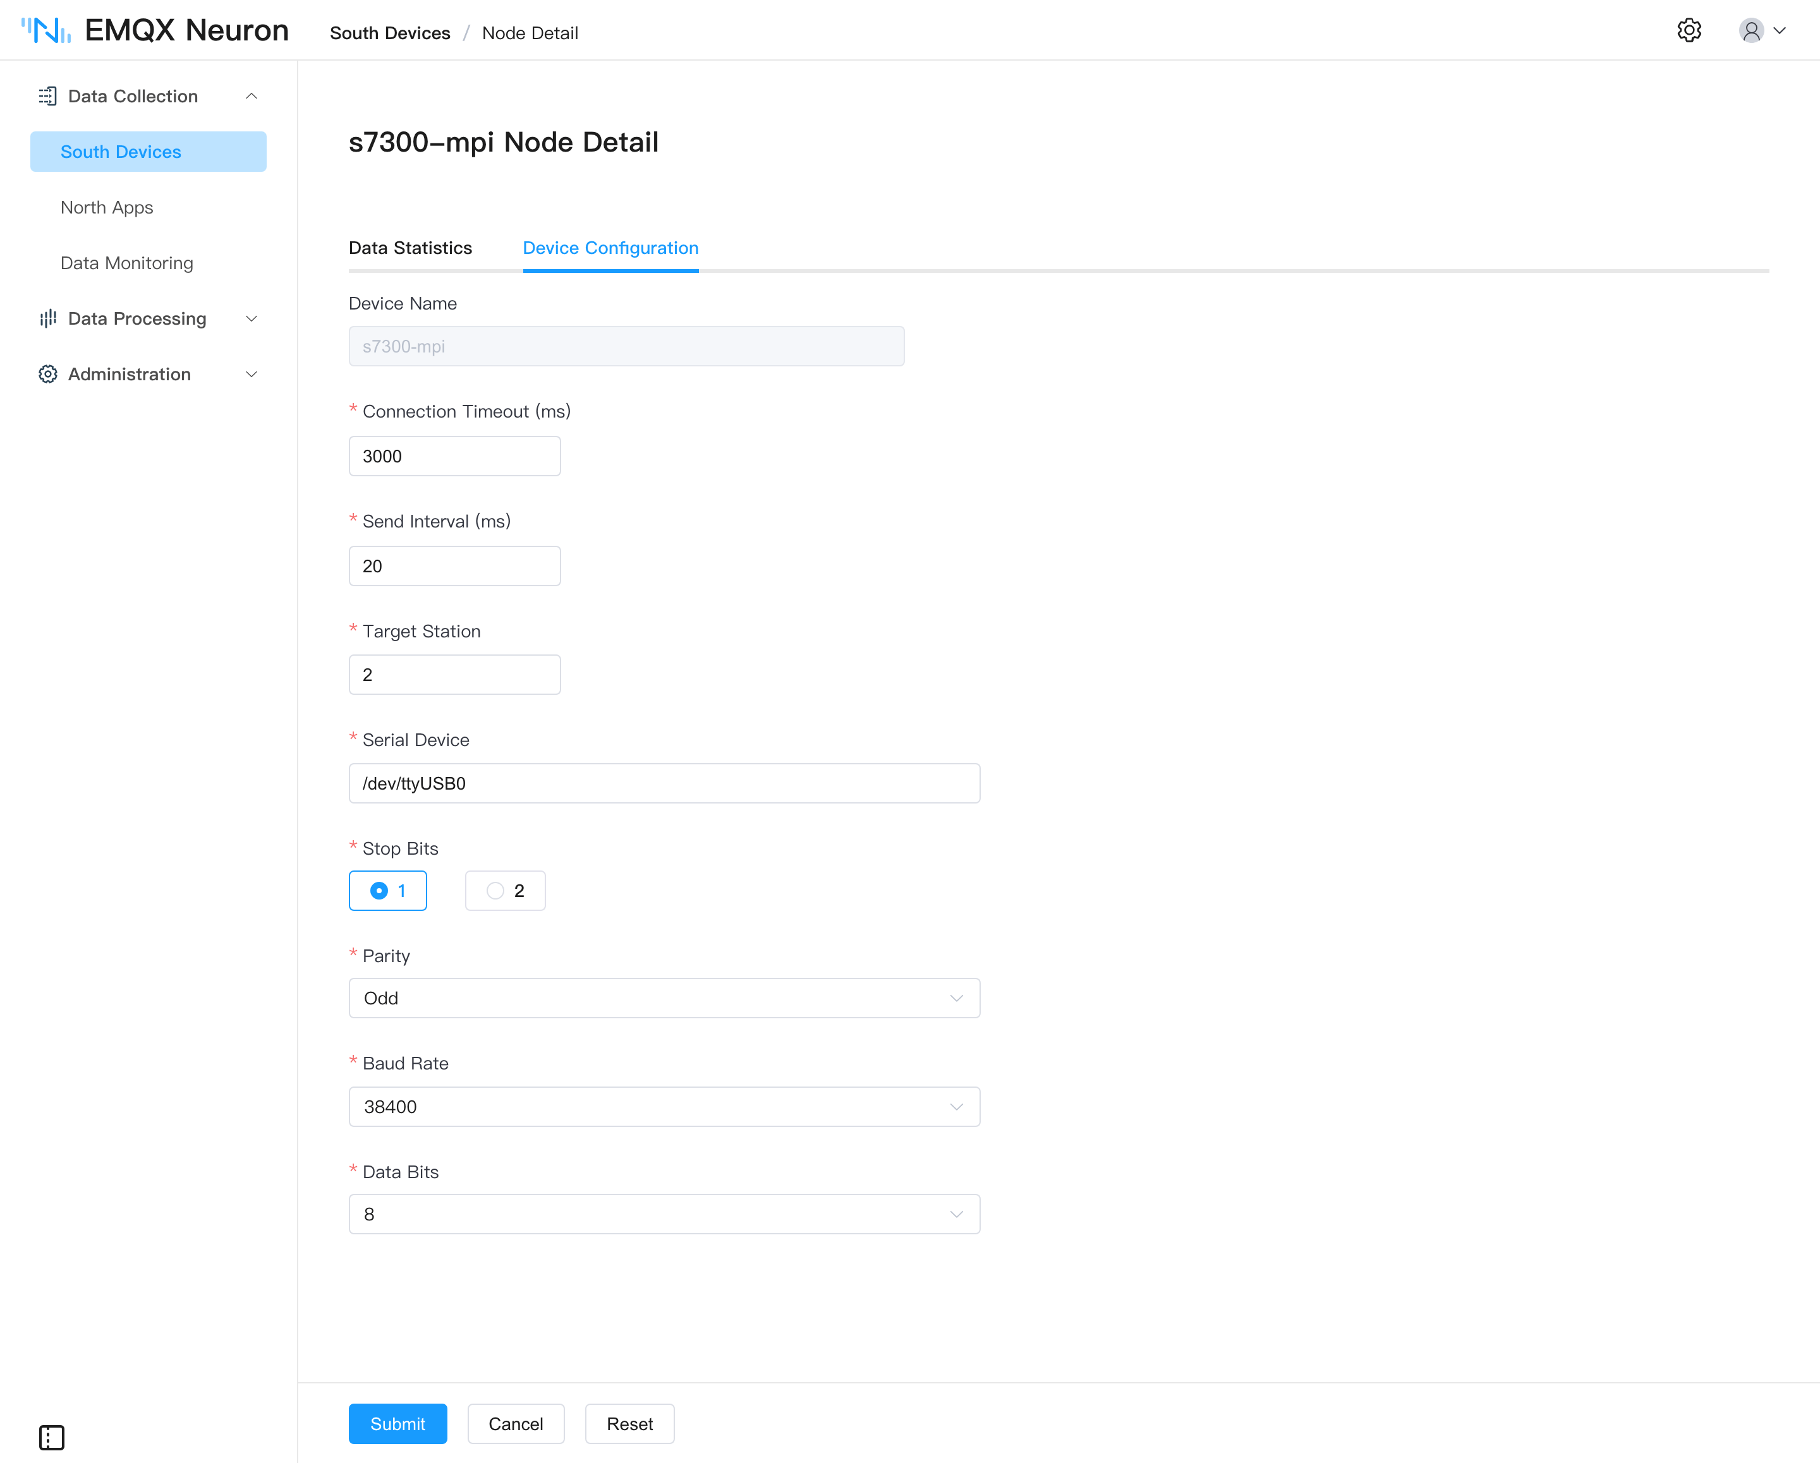Image resolution: width=1820 pixels, height=1463 pixels.
Task: Select Stop Bits option 2
Action: point(505,890)
